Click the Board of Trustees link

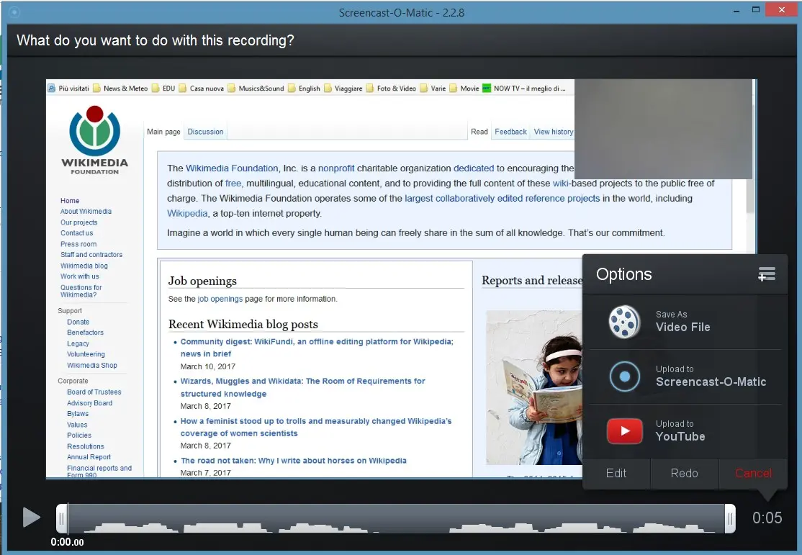94,392
